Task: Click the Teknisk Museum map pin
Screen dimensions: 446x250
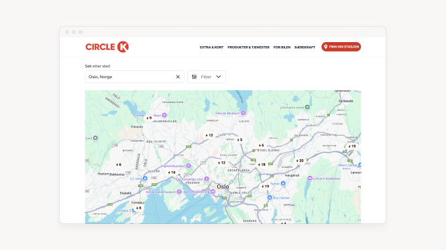Action: click(x=243, y=113)
